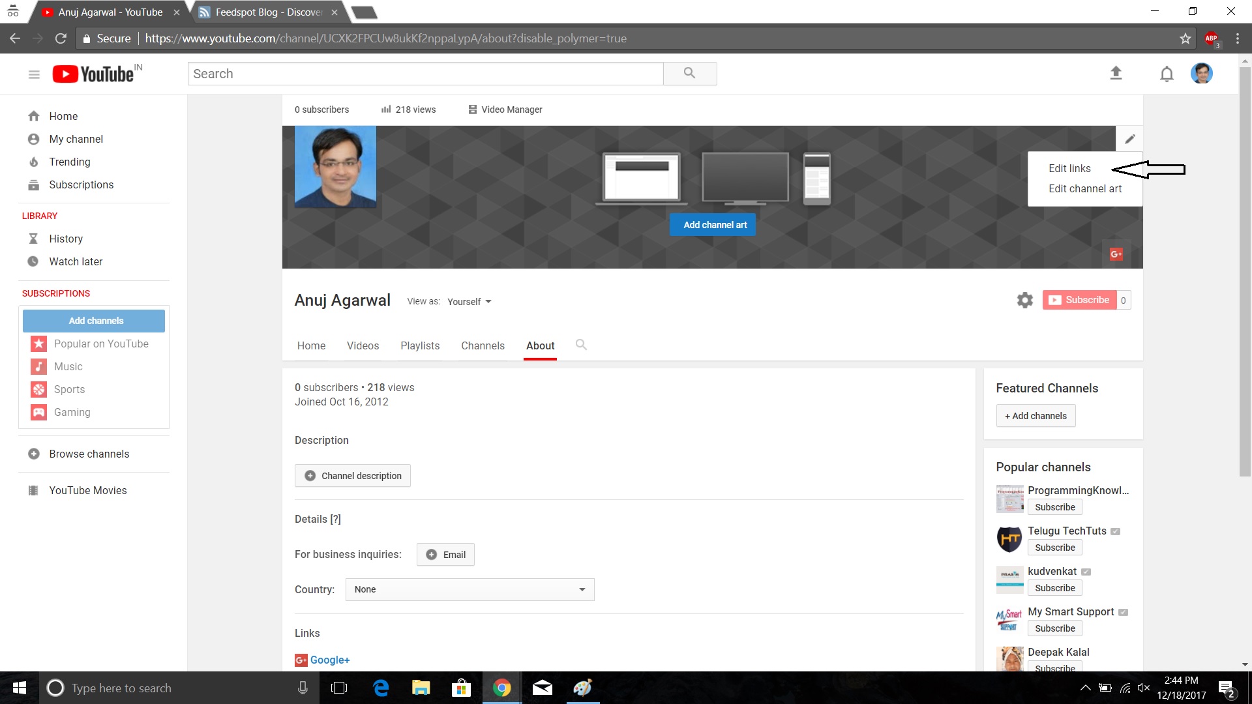This screenshot has width=1252, height=704.
Task: Click the blue Add channels button
Action: pos(94,321)
